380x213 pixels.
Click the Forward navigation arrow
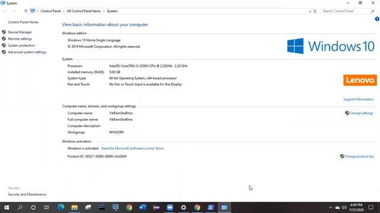[14, 11]
